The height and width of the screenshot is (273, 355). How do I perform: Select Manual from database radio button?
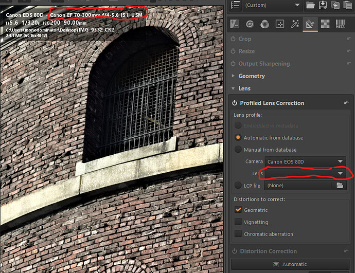[x=238, y=150]
